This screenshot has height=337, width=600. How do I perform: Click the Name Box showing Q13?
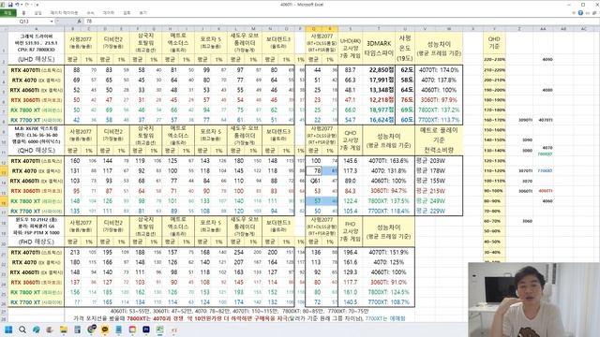25,22
